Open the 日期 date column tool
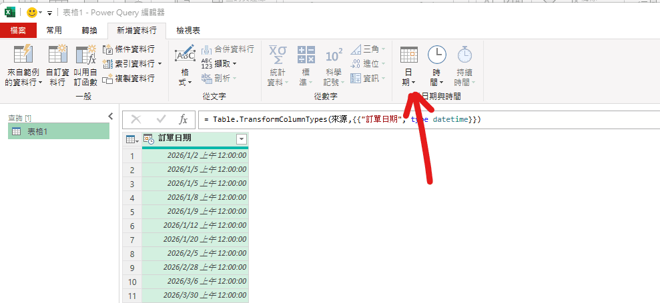This screenshot has height=303, width=660. point(408,65)
